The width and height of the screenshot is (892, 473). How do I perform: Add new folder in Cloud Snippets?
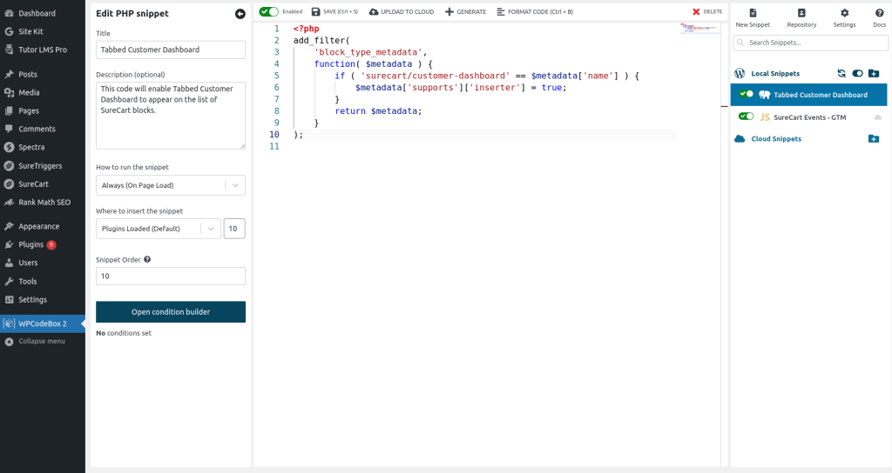(874, 139)
